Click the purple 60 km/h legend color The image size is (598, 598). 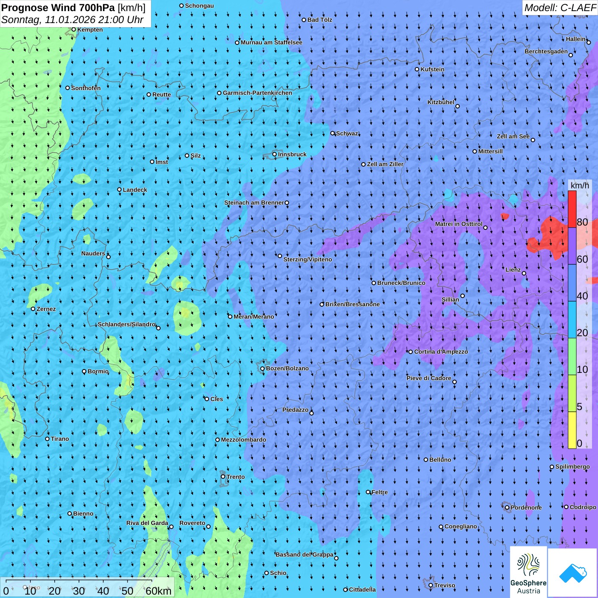[x=572, y=246]
